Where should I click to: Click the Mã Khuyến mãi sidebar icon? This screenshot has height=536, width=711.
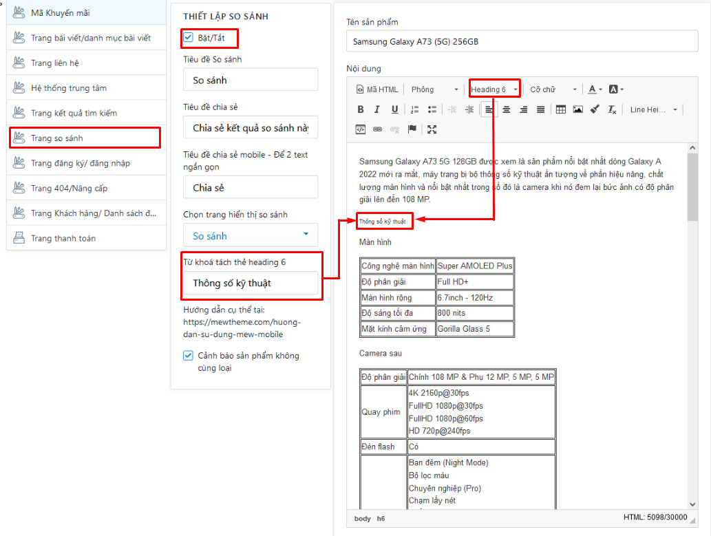pyautogui.click(x=19, y=12)
